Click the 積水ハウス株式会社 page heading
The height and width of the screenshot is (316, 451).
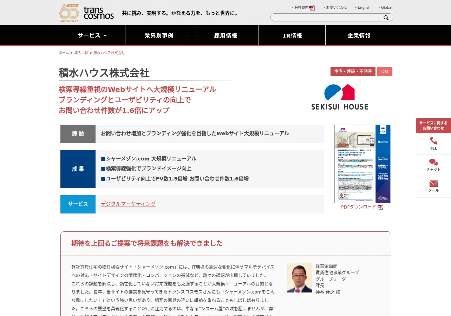104,73
